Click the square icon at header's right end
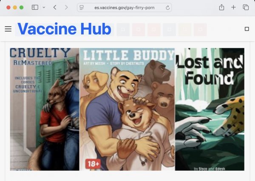This screenshot has height=181, width=255. 246,29
